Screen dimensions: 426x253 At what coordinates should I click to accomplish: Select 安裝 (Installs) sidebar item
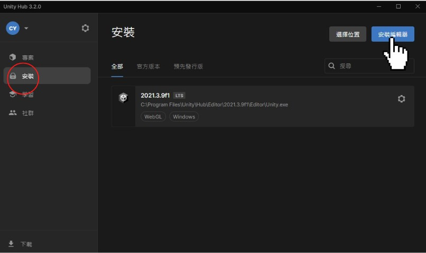pyautogui.click(x=47, y=76)
